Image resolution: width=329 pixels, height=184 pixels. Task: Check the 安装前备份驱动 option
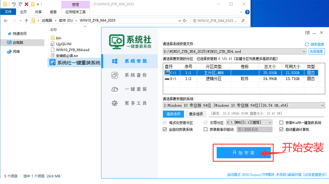[x=205, y=129]
